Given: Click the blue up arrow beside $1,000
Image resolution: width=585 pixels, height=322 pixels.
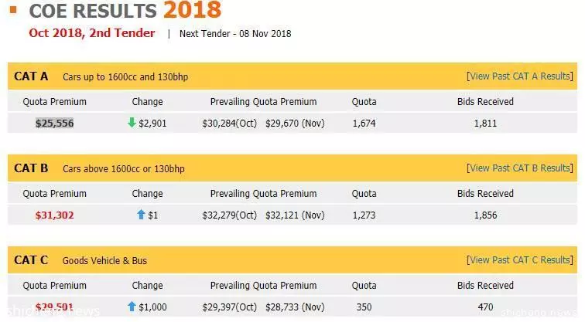Looking at the screenshot, I should (132, 307).
